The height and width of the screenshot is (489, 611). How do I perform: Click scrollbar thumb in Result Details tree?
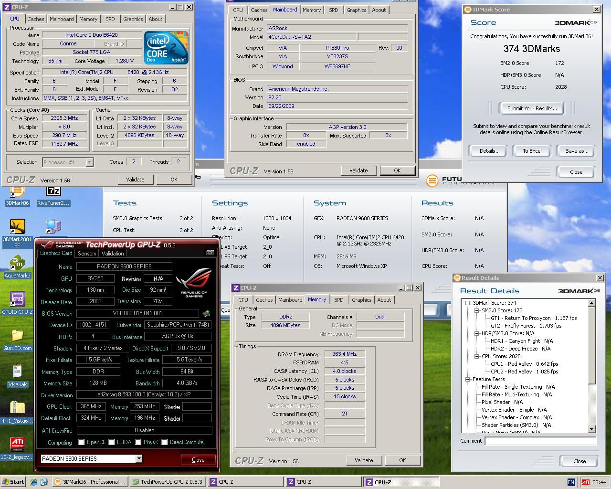(592, 345)
